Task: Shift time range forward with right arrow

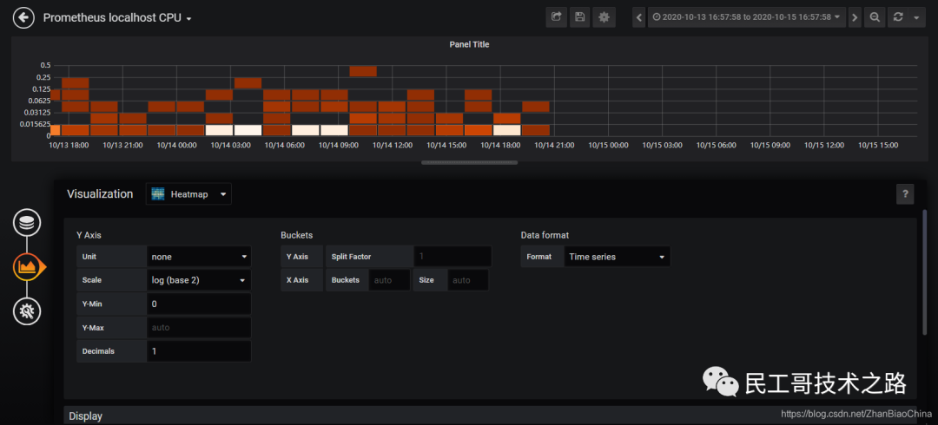Action: coord(855,17)
